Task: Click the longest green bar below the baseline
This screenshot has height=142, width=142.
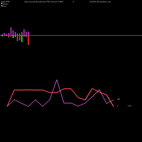Action: tap(22, 39)
